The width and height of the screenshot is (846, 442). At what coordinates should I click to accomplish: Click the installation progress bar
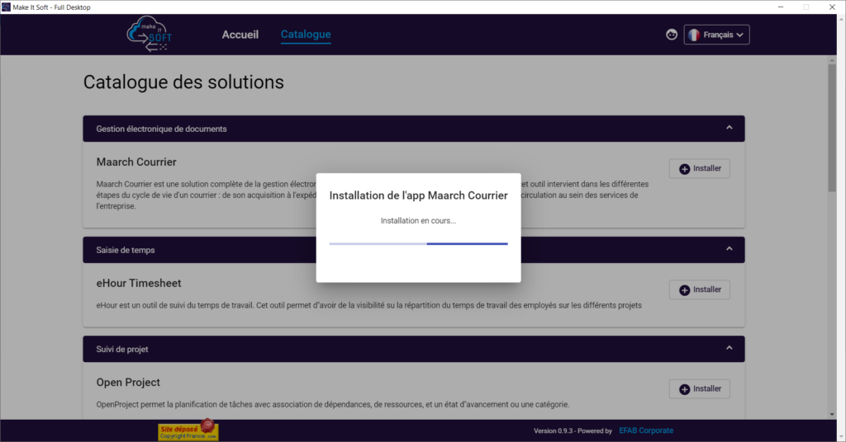click(418, 244)
